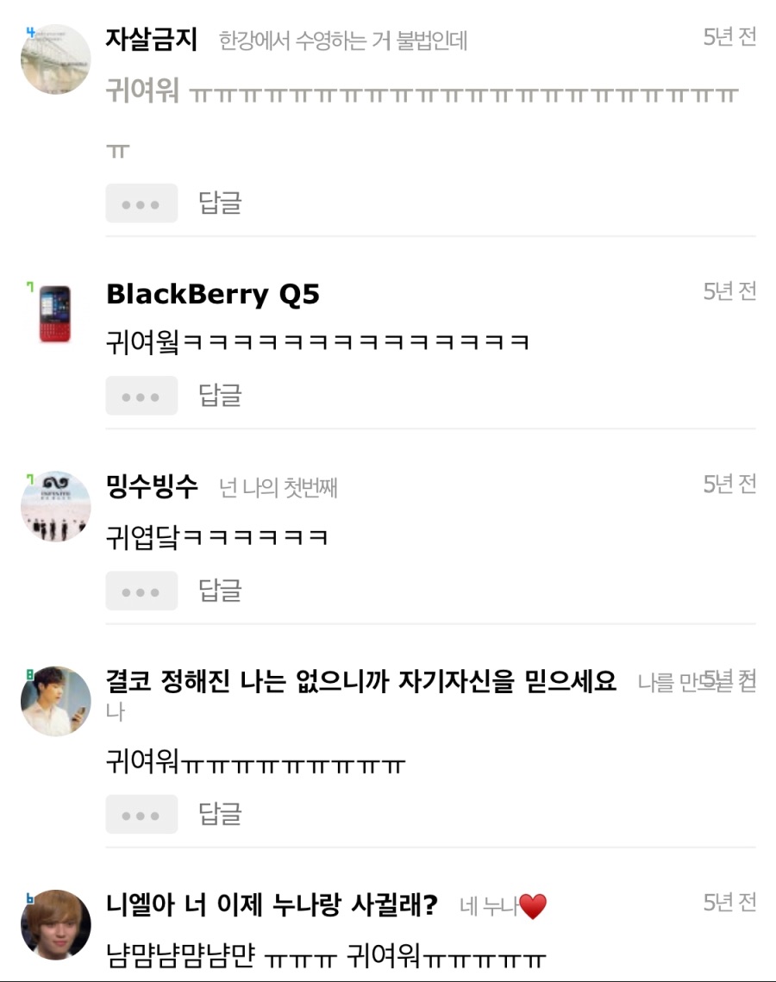Open the avatar of the man holding a phone
The width and height of the screenshot is (776, 982).
coord(56,701)
